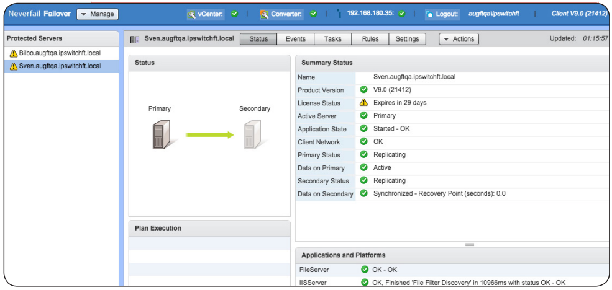Click green check next to 192.168.180.35
The height and width of the screenshot is (290, 612).
(x=401, y=14)
